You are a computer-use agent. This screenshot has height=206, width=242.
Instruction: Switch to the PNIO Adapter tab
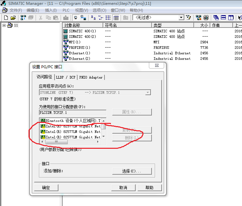coord(91,77)
